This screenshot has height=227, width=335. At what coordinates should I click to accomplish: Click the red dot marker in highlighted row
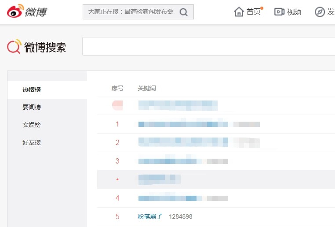[117, 179]
